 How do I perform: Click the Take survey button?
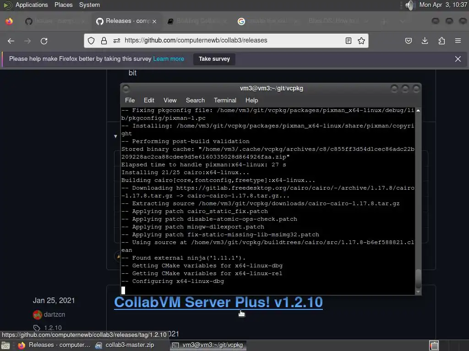click(x=214, y=59)
